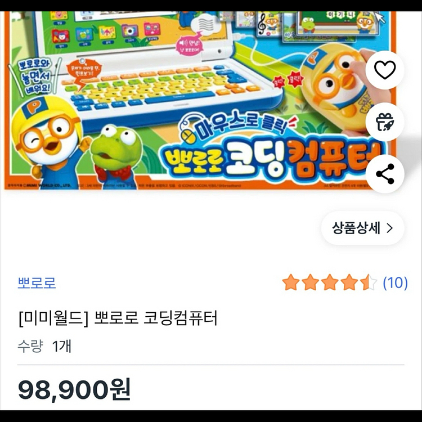Click the third orange rating star
422x422 pixels.
tap(330, 282)
